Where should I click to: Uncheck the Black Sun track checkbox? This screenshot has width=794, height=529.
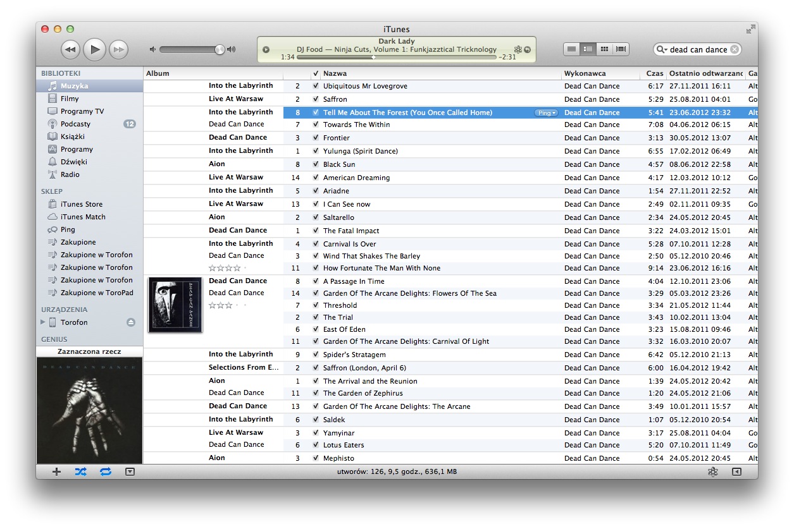tap(316, 164)
